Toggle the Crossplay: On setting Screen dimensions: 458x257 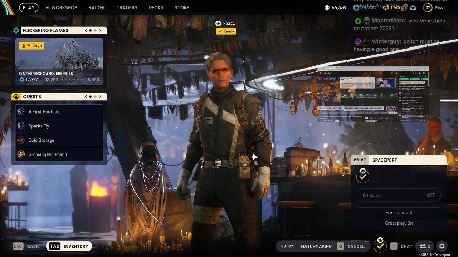click(399, 223)
